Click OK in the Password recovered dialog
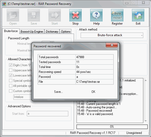Viewport: 151px width, 137px height. (94, 92)
